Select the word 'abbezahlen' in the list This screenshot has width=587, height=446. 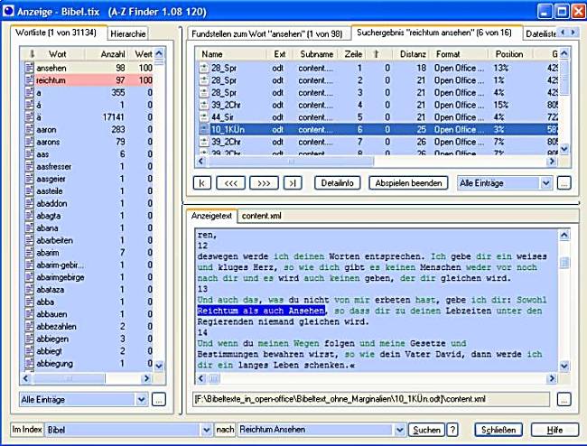click(x=56, y=327)
